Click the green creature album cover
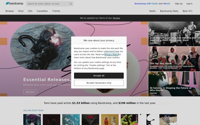 (x=129, y=120)
